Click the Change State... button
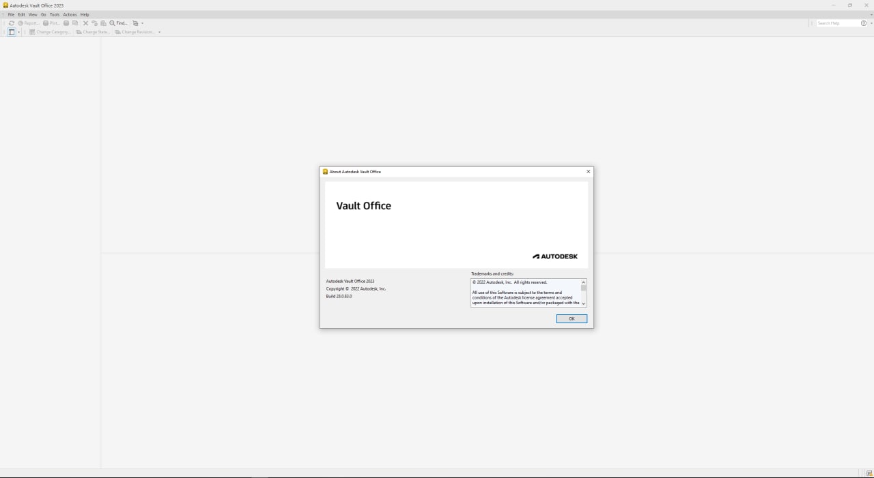This screenshot has width=874, height=478. coord(93,32)
